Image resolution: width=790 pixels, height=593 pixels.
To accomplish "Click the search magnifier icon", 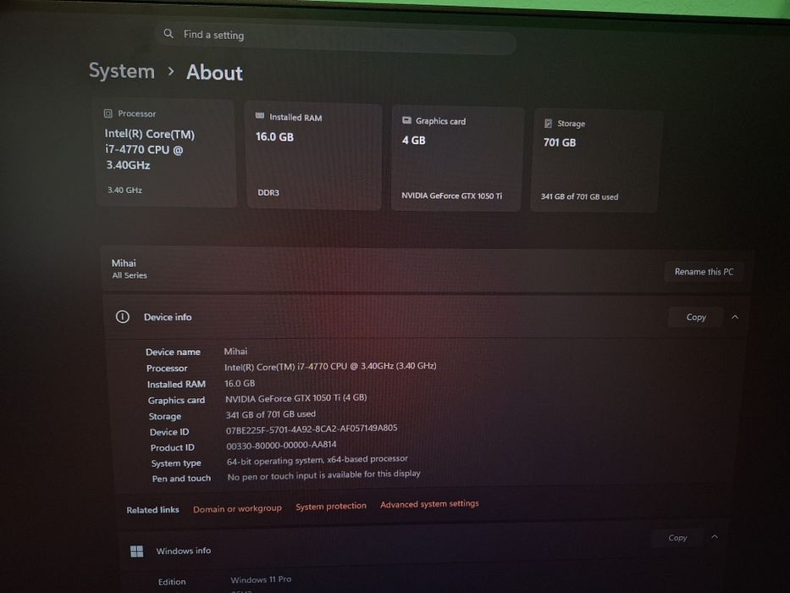I will 168,34.
